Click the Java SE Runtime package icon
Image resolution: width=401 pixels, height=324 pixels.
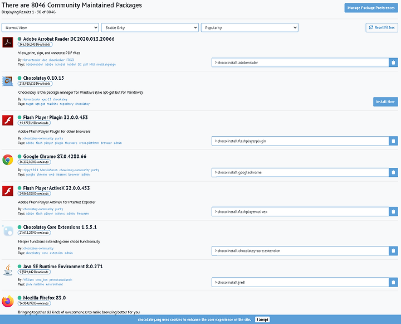[x=8, y=270]
